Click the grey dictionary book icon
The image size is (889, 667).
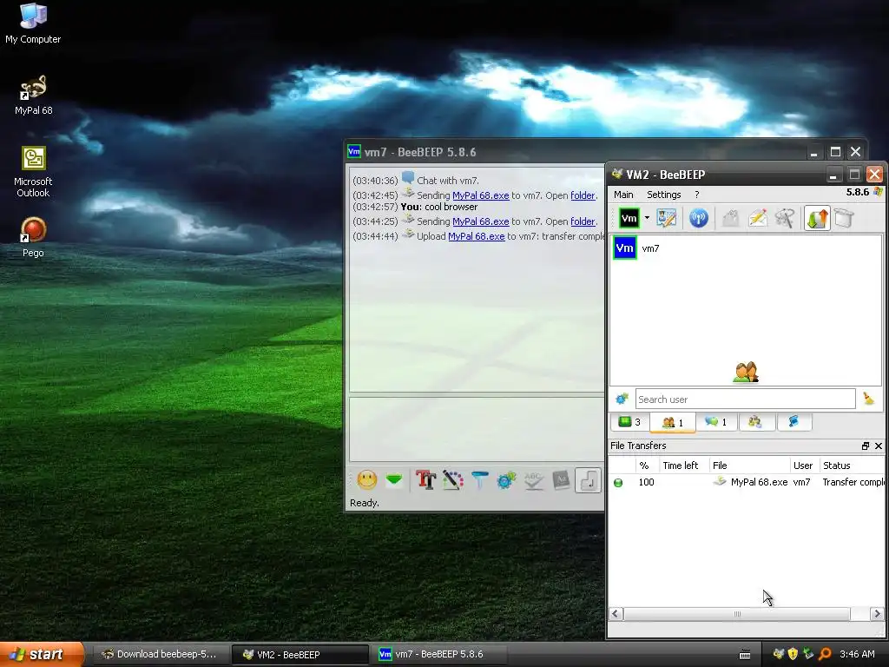click(561, 480)
